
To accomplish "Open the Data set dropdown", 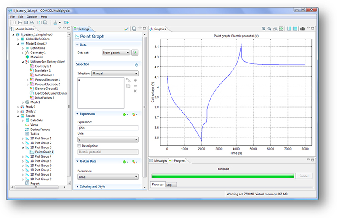I will [115, 53].
